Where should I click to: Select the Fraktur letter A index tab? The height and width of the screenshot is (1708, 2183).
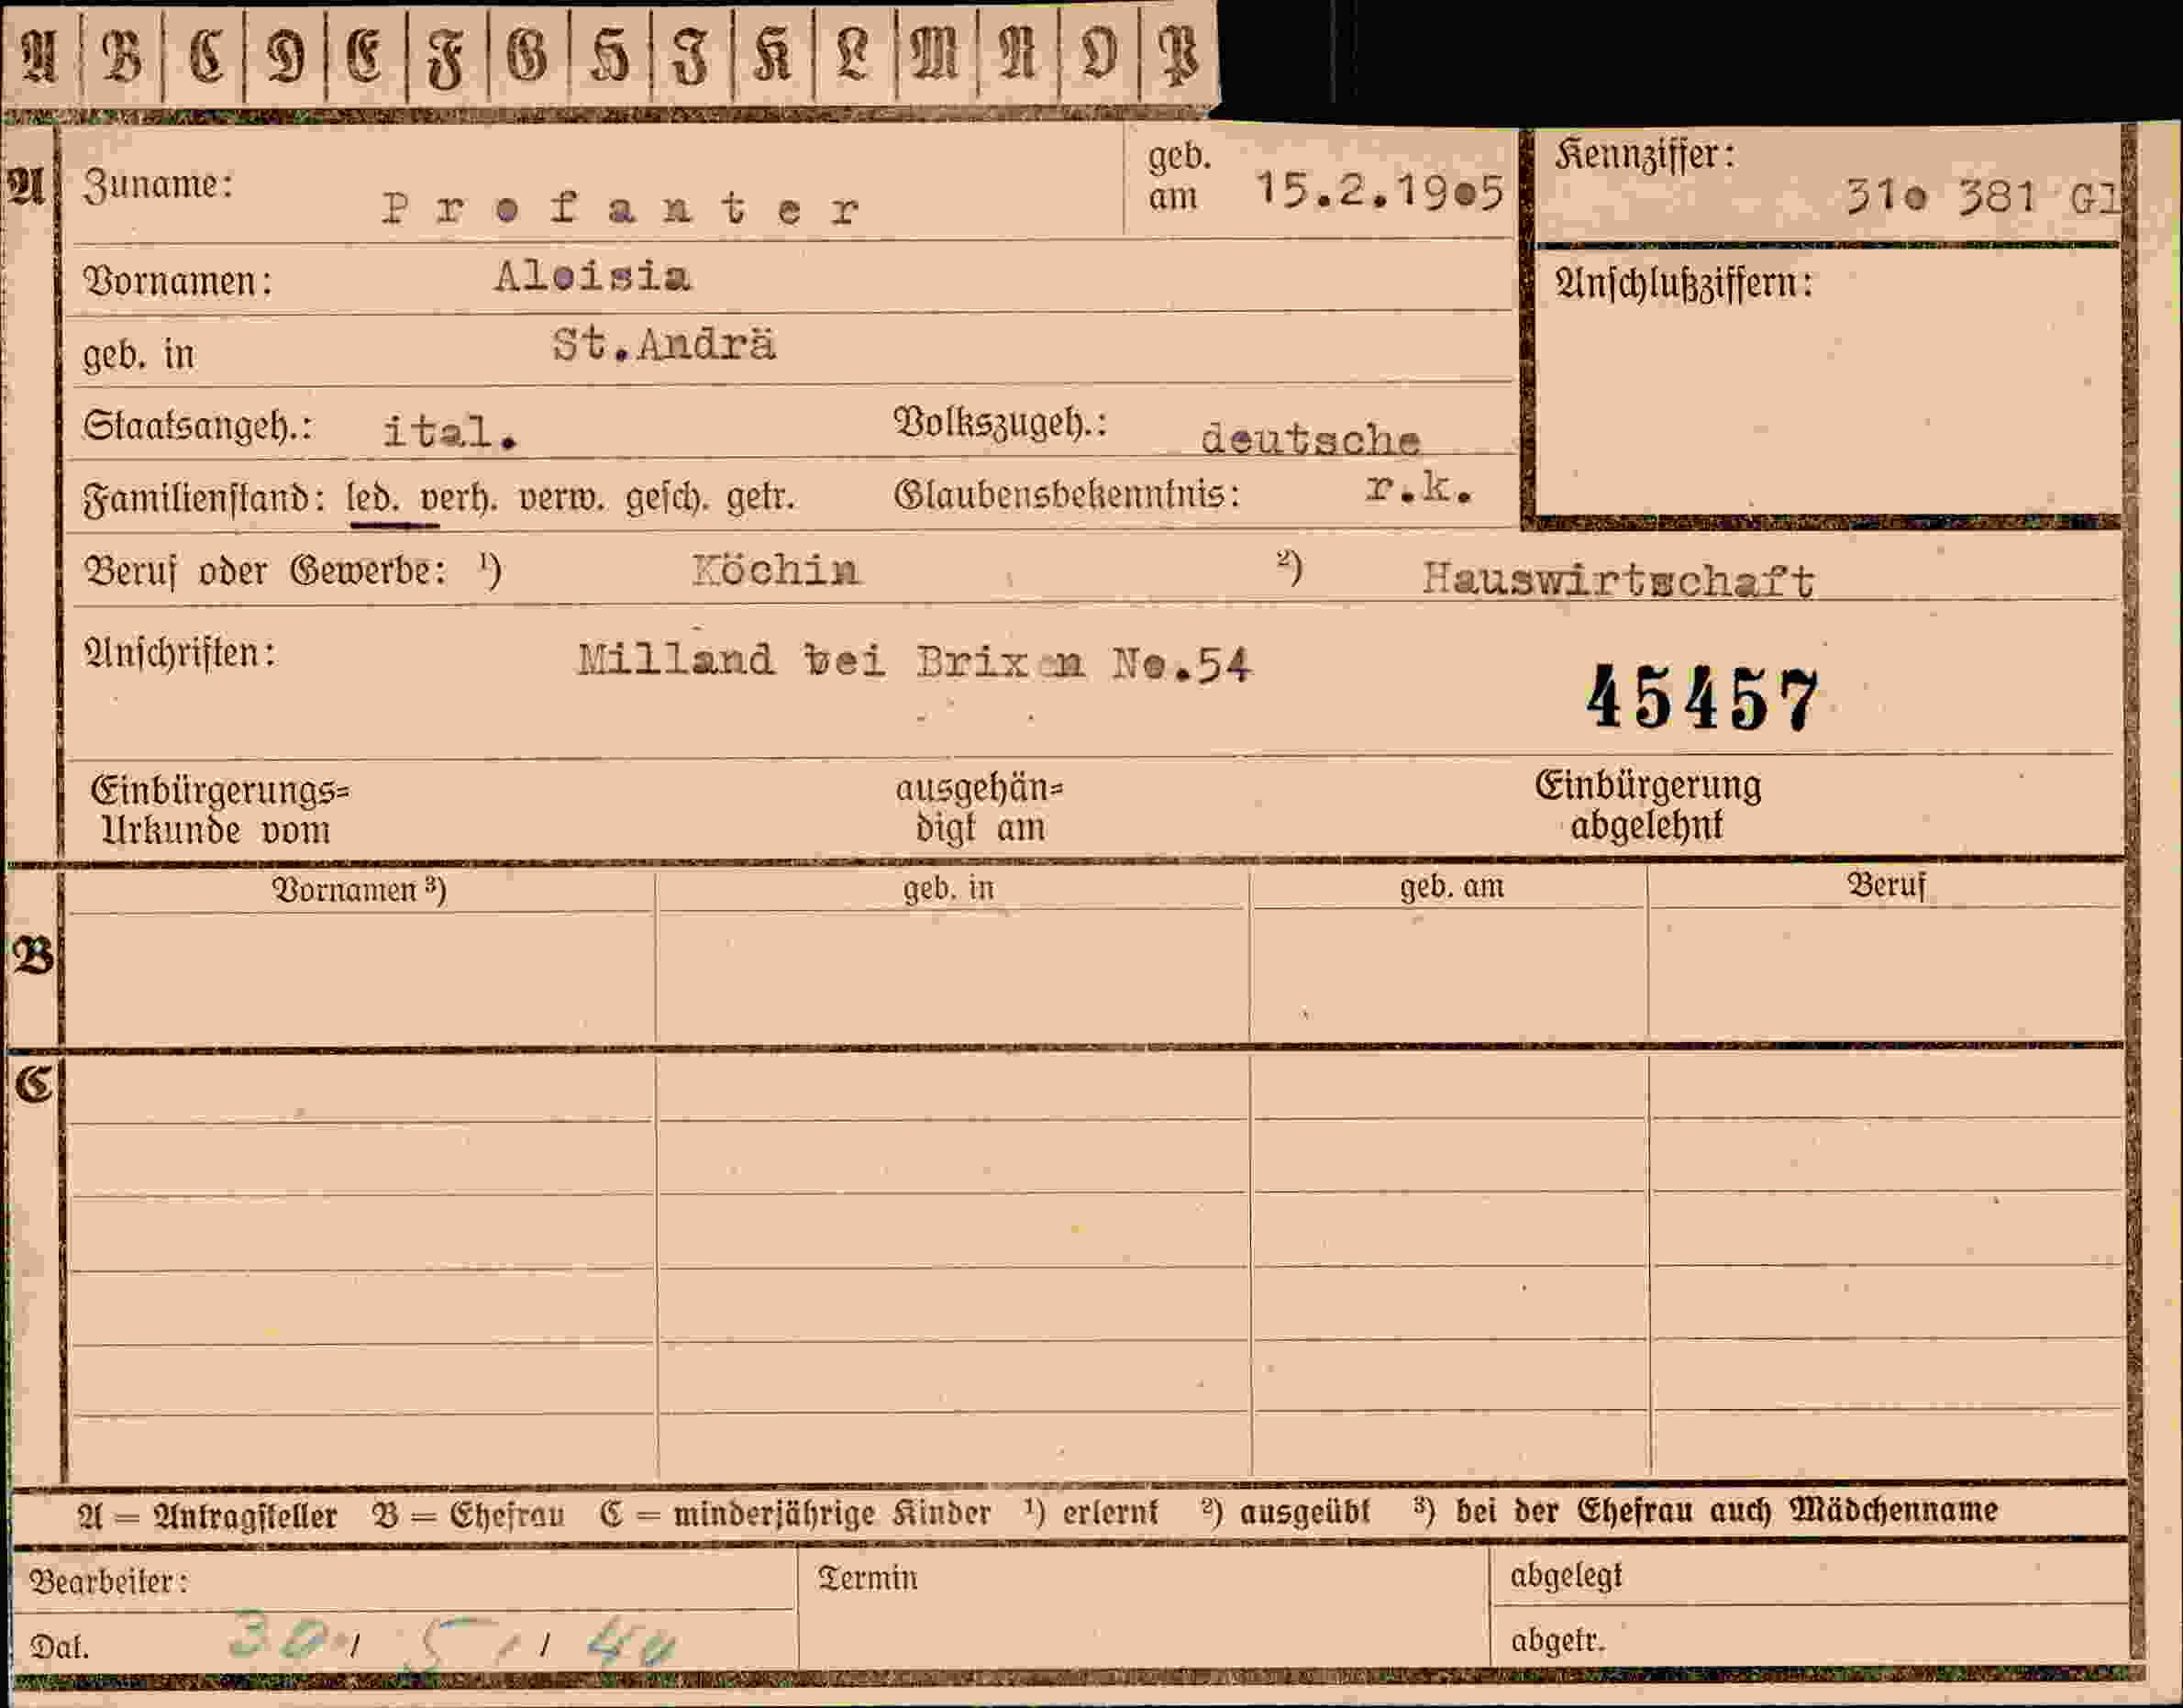tap(39, 53)
